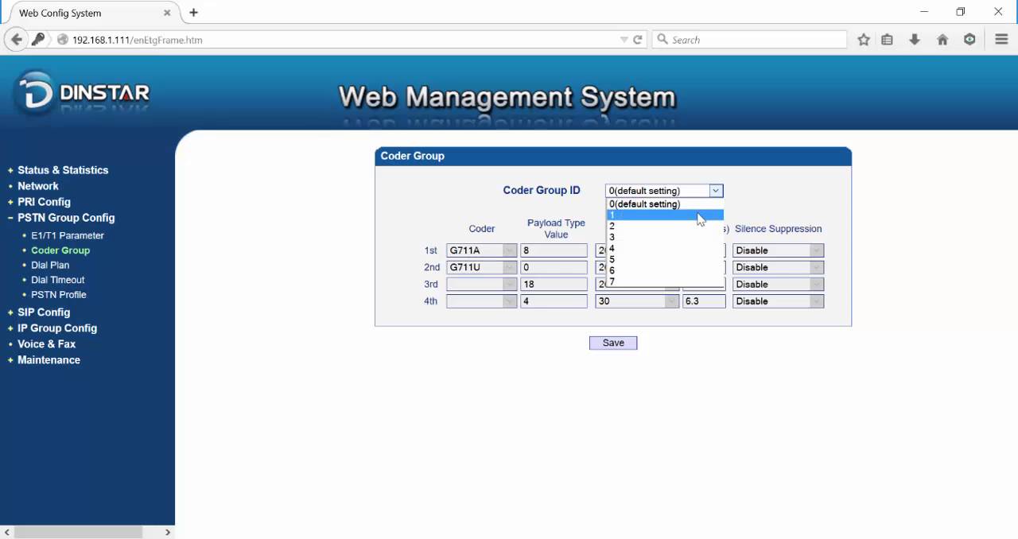The height and width of the screenshot is (539, 1018).
Task: Click the browser Search field
Action: (749, 40)
